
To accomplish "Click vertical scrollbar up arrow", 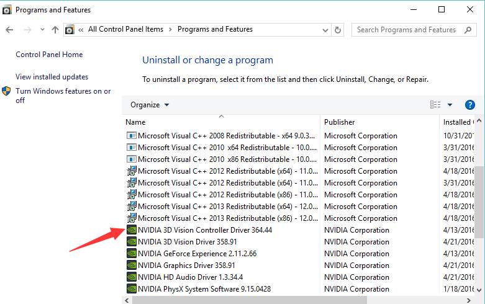I will [x=479, y=121].
